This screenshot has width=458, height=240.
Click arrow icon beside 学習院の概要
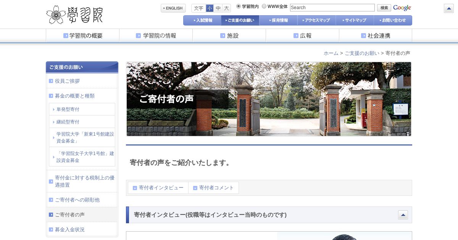66,36
